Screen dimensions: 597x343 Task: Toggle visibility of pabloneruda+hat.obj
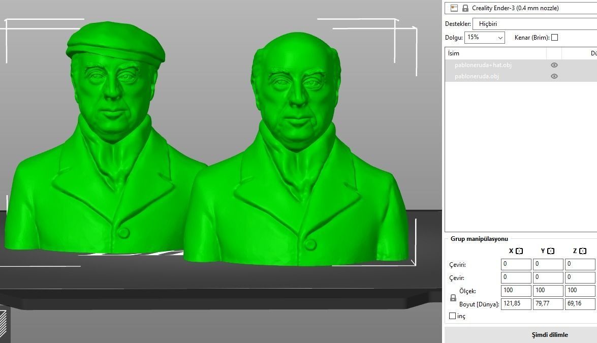click(554, 65)
